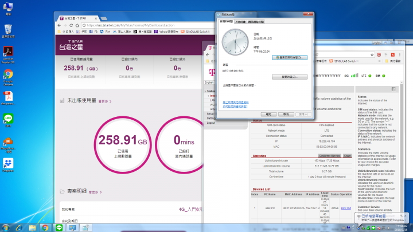
Task: Launch Acrobat Reader DC from desktop
Action: pyautogui.click(x=8, y=54)
